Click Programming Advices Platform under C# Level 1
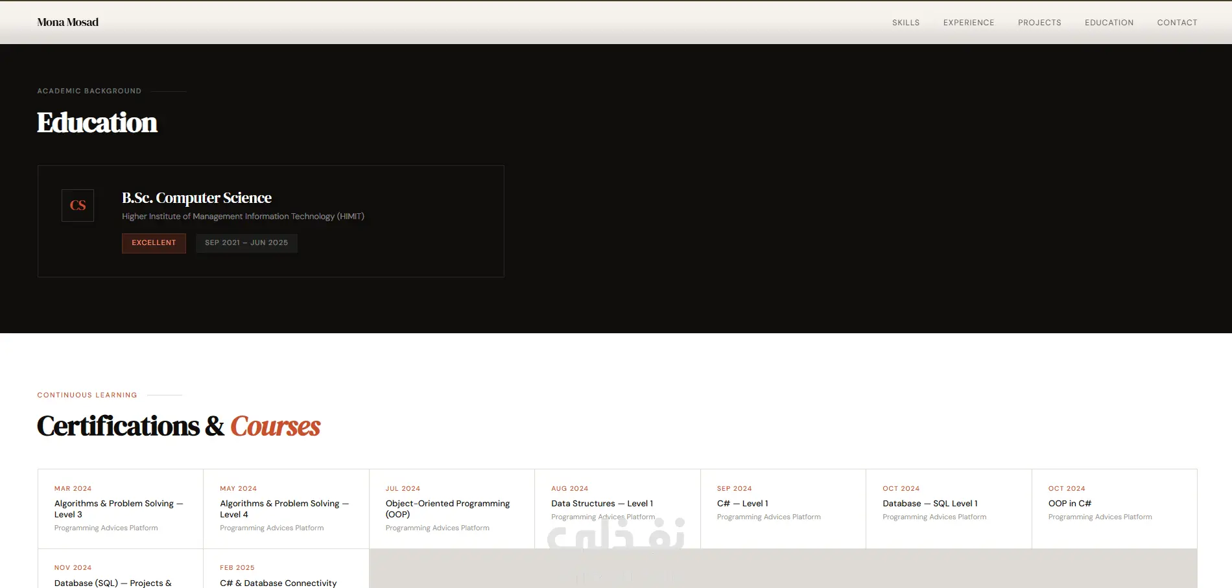The image size is (1232, 588). tap(769, 517)
